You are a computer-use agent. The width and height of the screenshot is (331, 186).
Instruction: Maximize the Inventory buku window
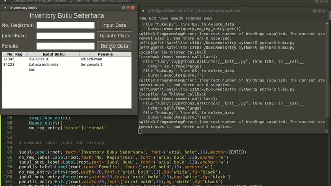tap(128, 8)
